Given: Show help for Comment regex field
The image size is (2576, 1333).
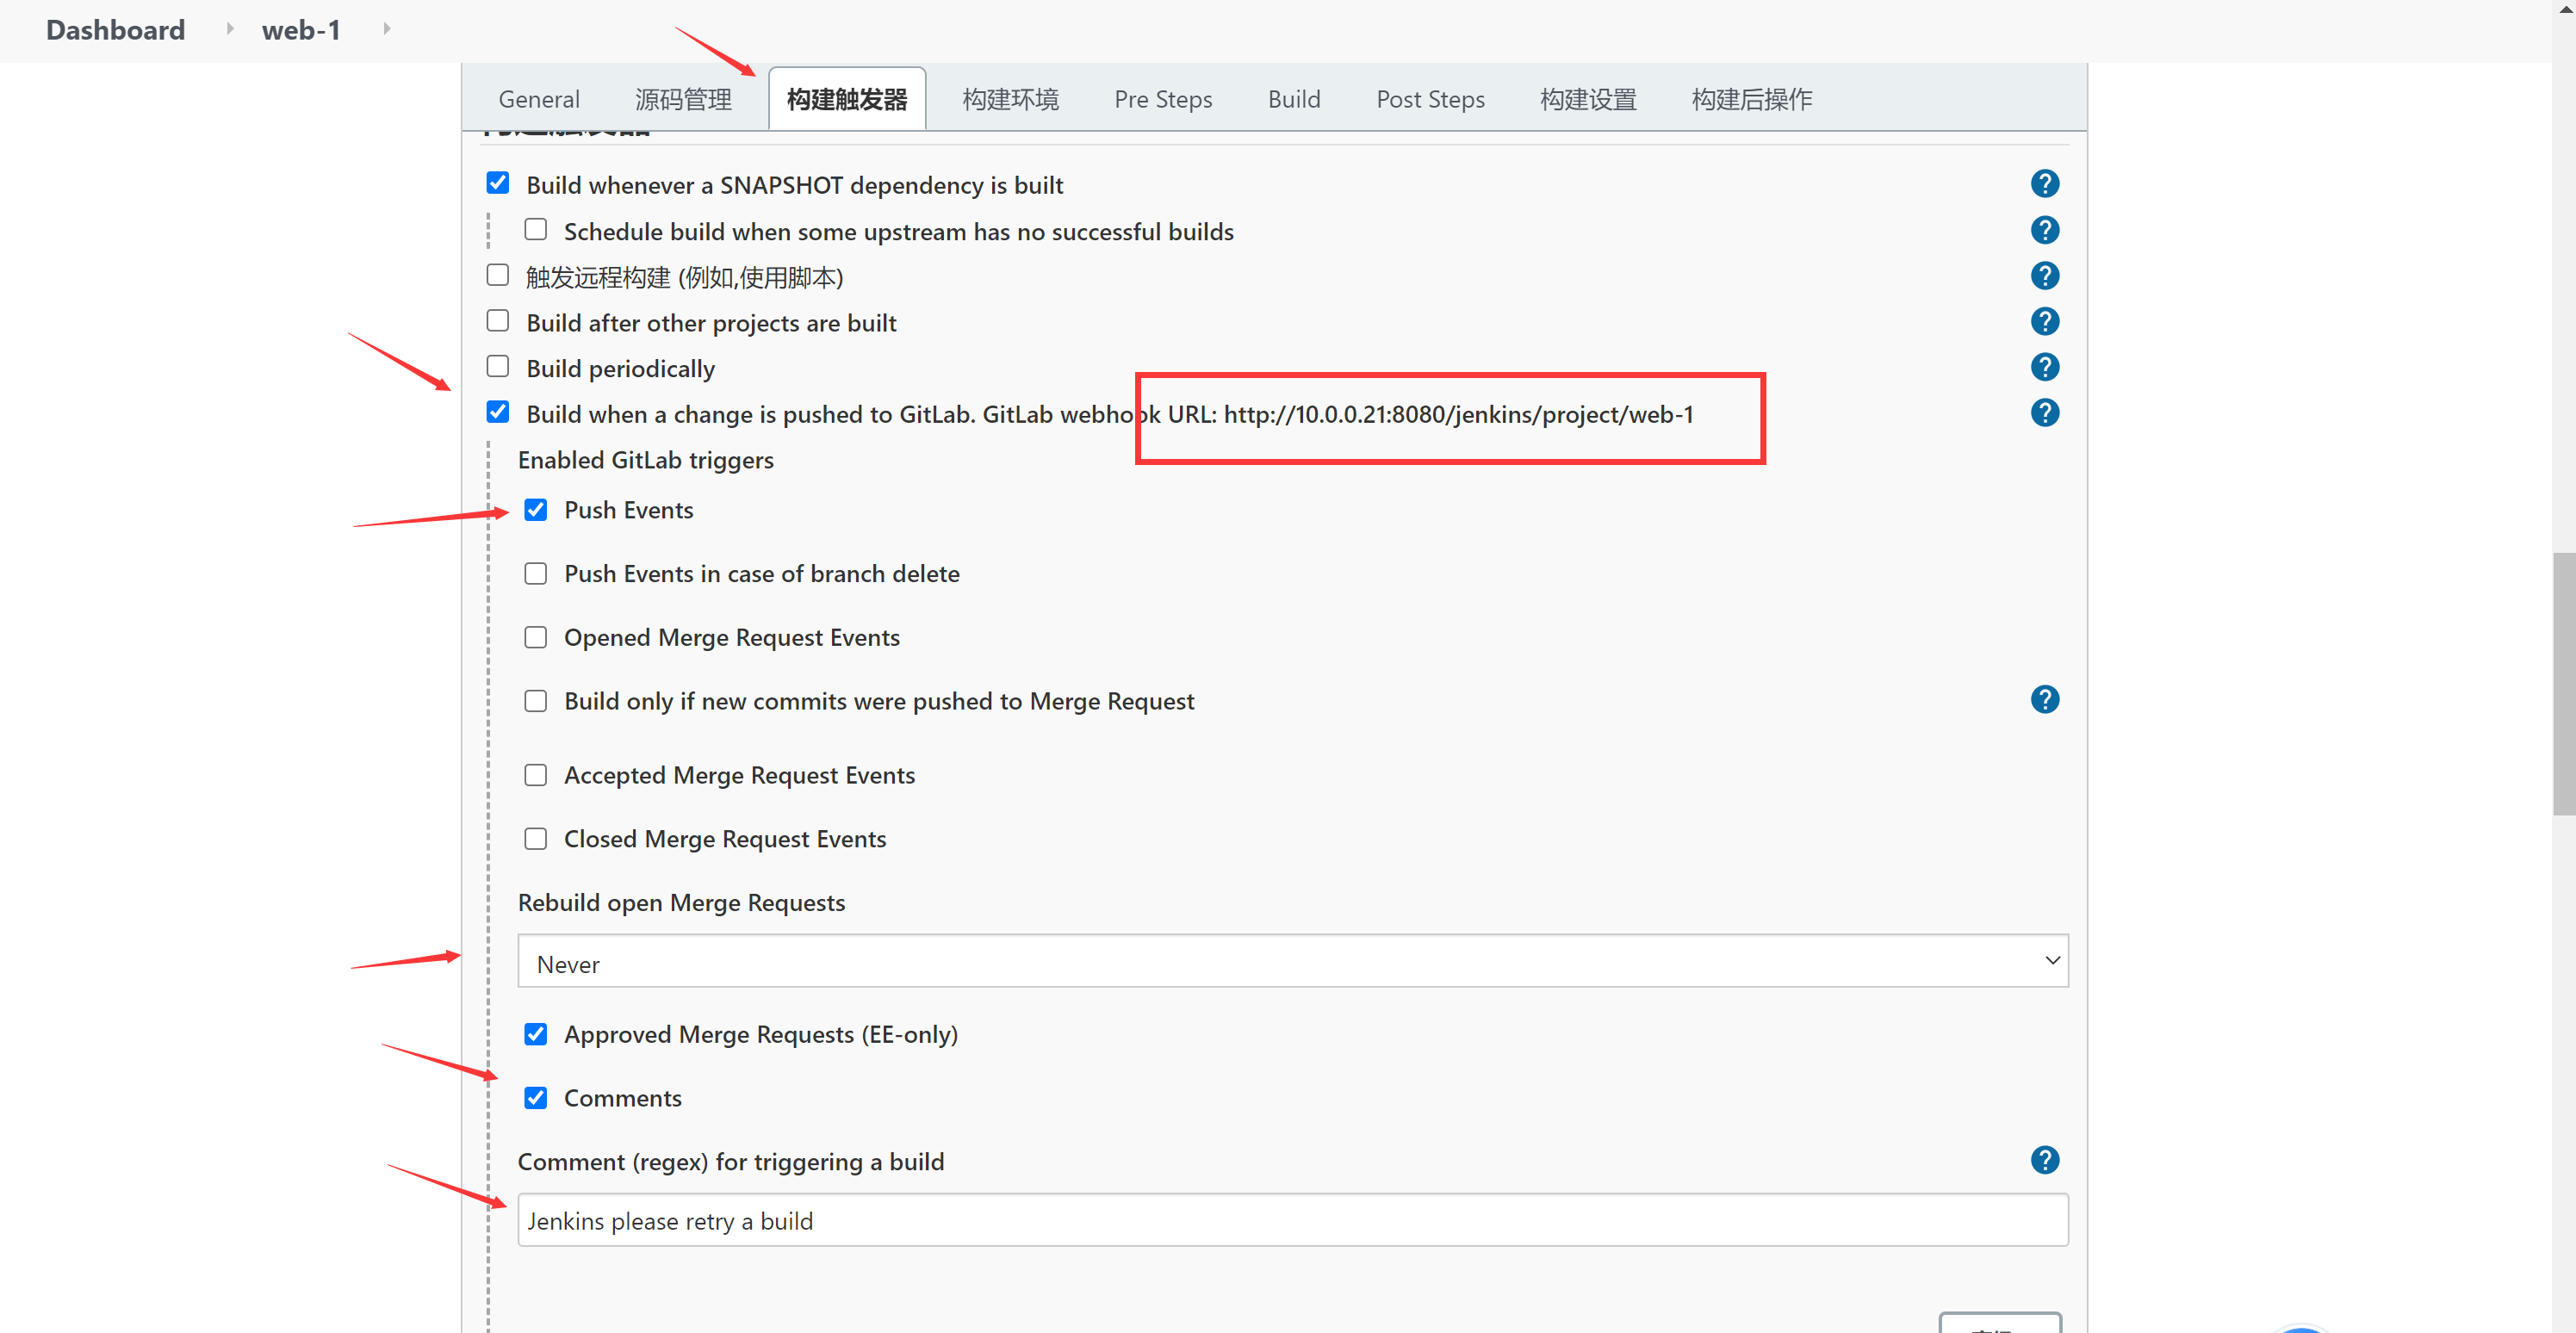Looking at the screenshot, I should point(2044,1160).
